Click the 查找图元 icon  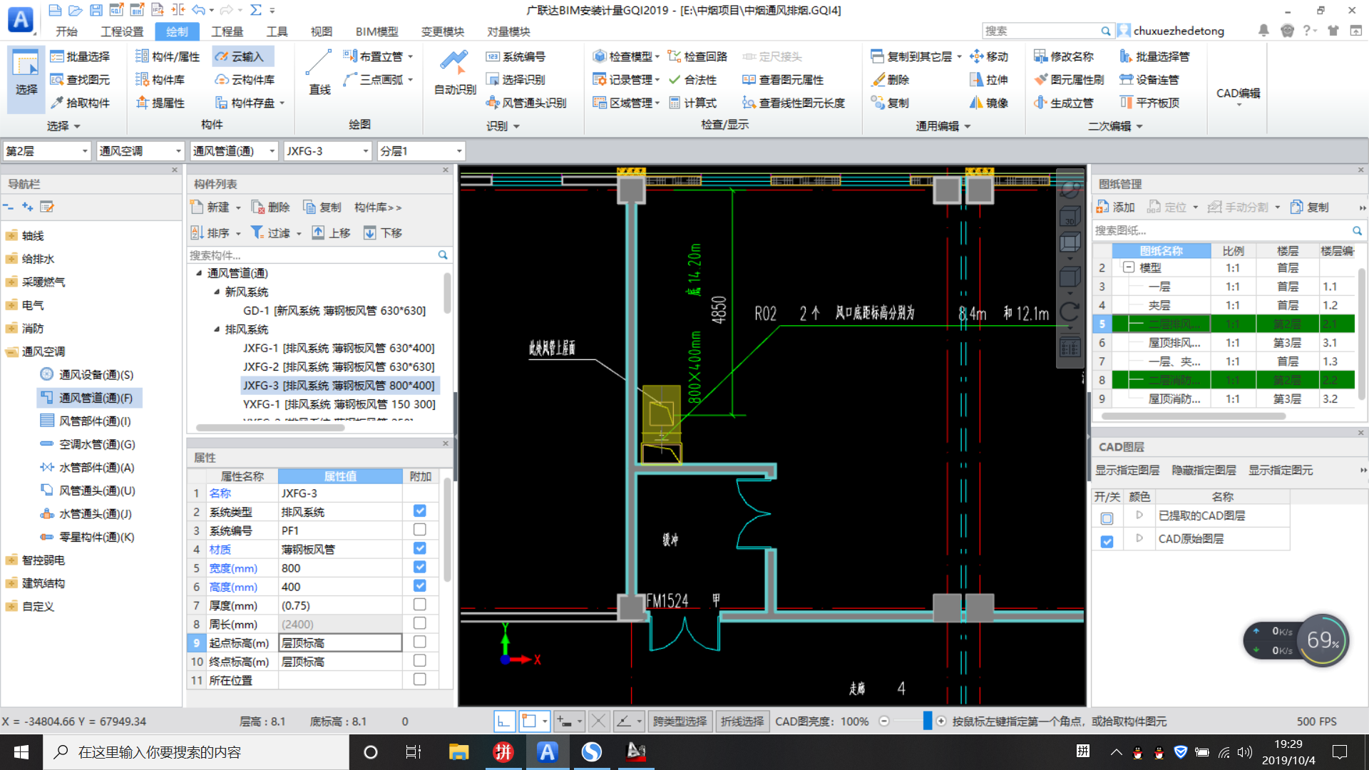(x=57, y=80)
